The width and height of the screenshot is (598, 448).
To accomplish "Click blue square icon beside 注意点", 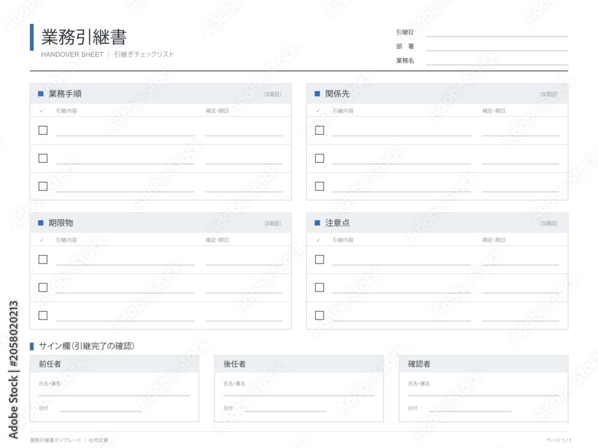I will coord(318,223).
